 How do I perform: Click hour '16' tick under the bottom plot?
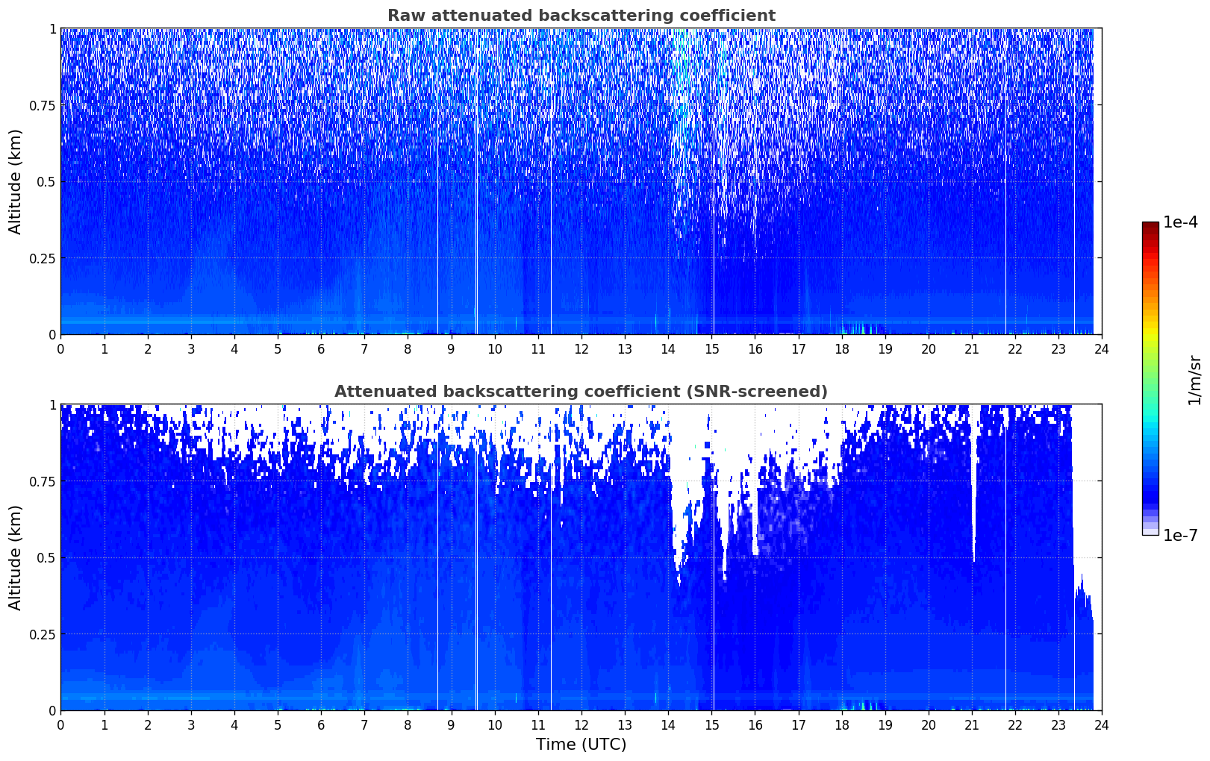coord(755,724)
